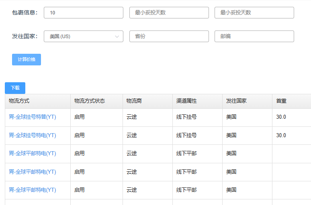The width and height of the screenshot is (311, 205).
Task: Open the 胥-全球挂号特电(YT) link
Action: tap(33, 136)
